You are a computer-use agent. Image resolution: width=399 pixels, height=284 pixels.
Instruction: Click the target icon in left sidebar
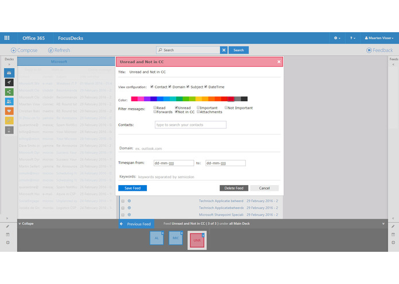point(7,243)
